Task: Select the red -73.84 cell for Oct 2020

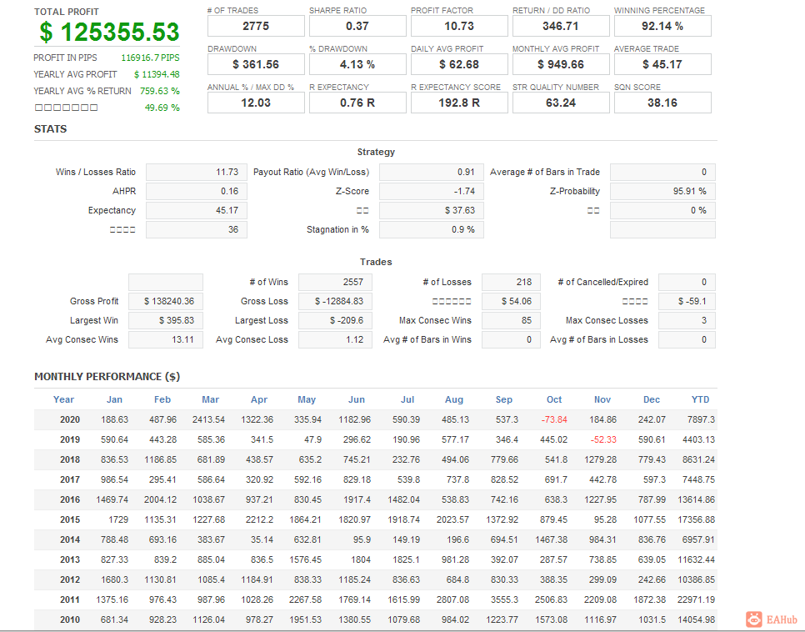Action: pos(554,419)
